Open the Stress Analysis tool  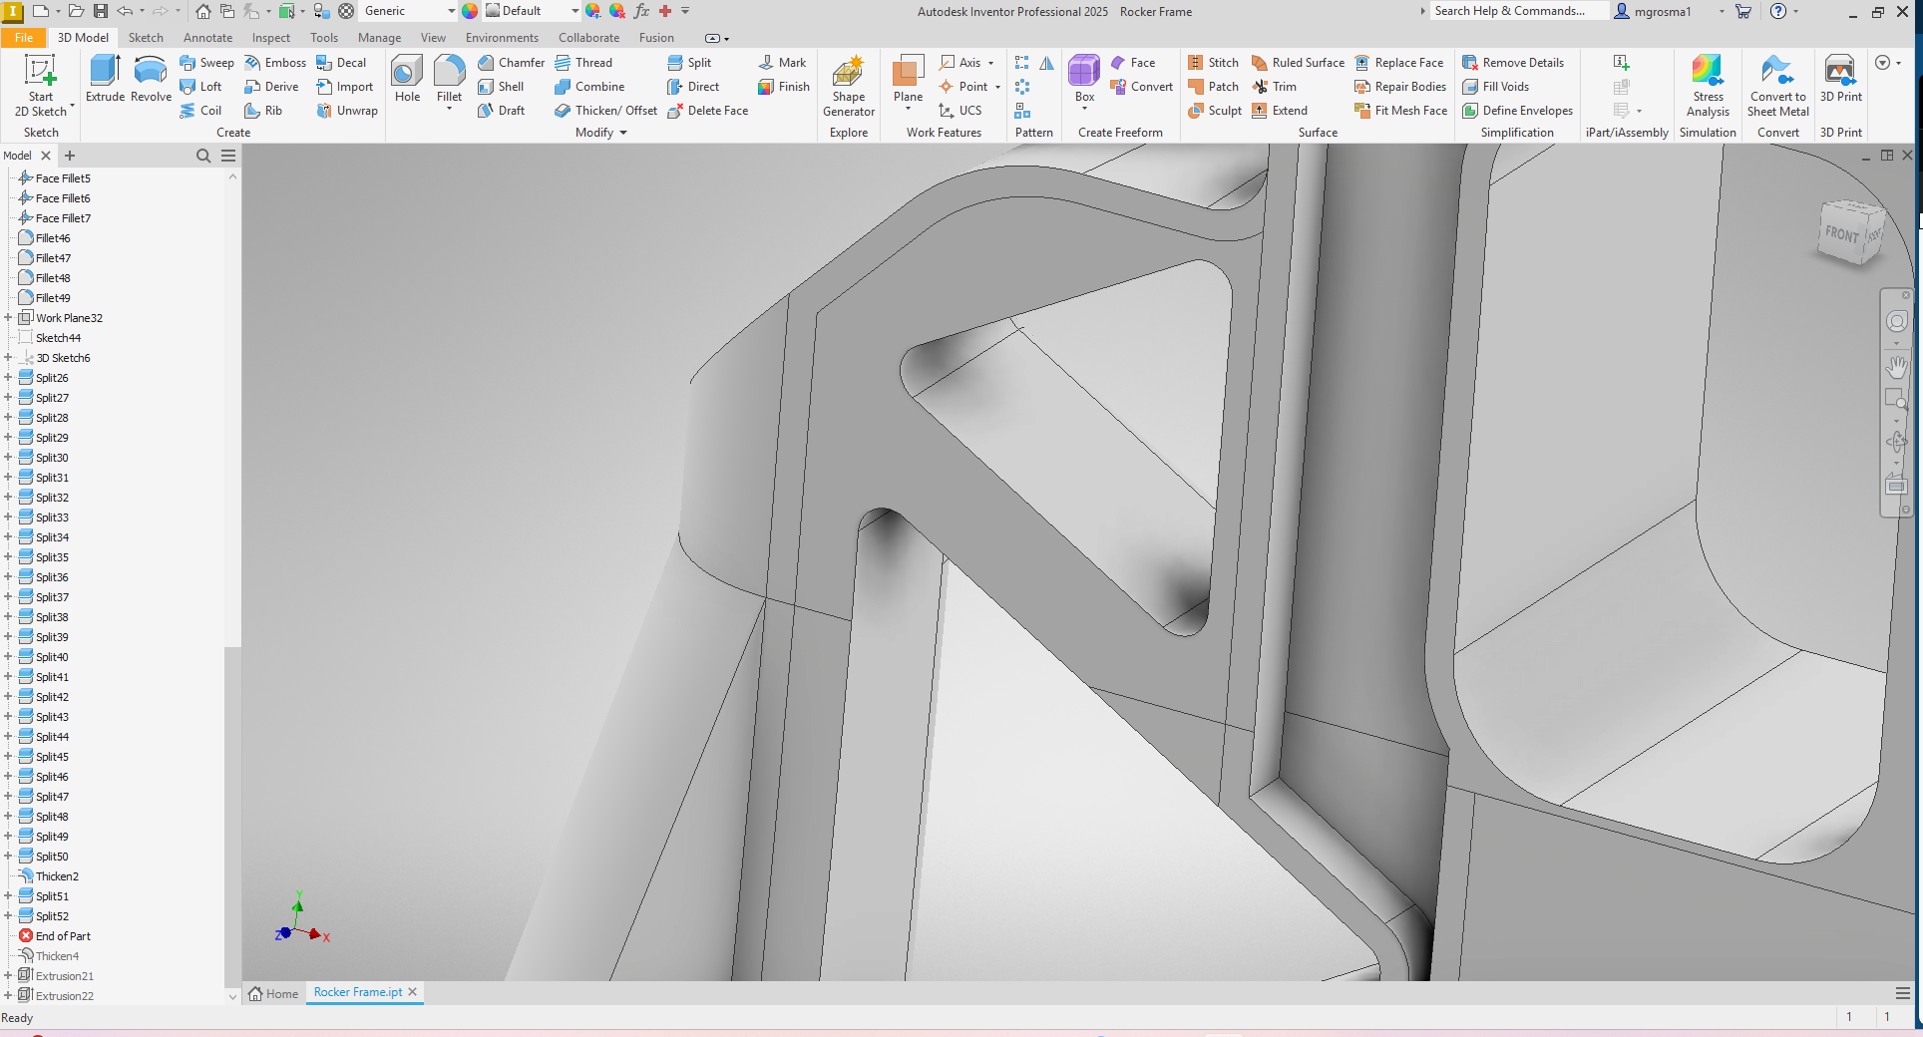point(1707,85)
